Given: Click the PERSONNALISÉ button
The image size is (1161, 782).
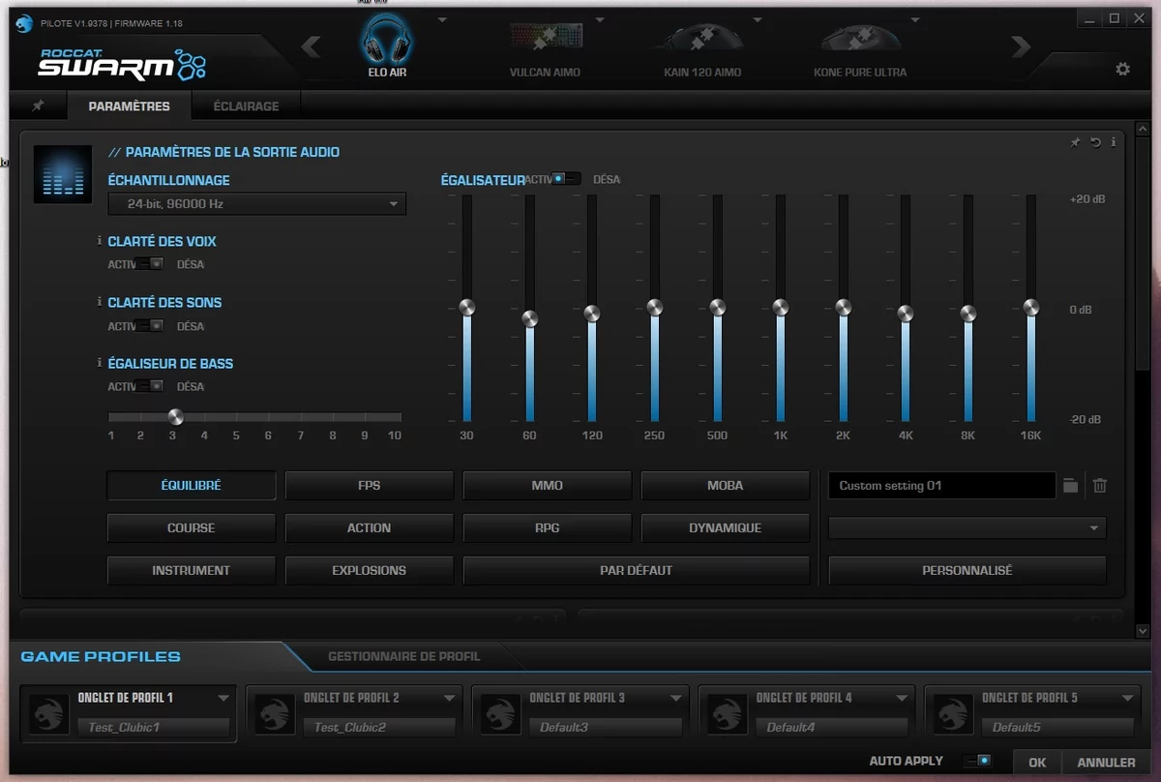Looking at the screenshot, I should (967, 570).
